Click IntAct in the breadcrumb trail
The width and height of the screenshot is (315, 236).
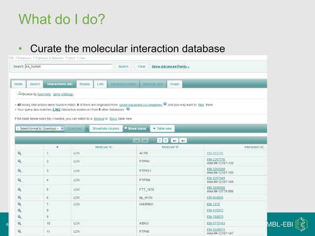pyautogui.click(x=71, y=58)
